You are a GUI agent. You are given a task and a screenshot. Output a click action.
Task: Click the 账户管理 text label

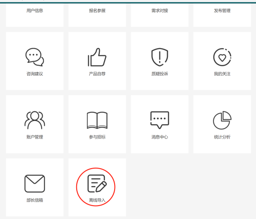[x=35, y=137]
